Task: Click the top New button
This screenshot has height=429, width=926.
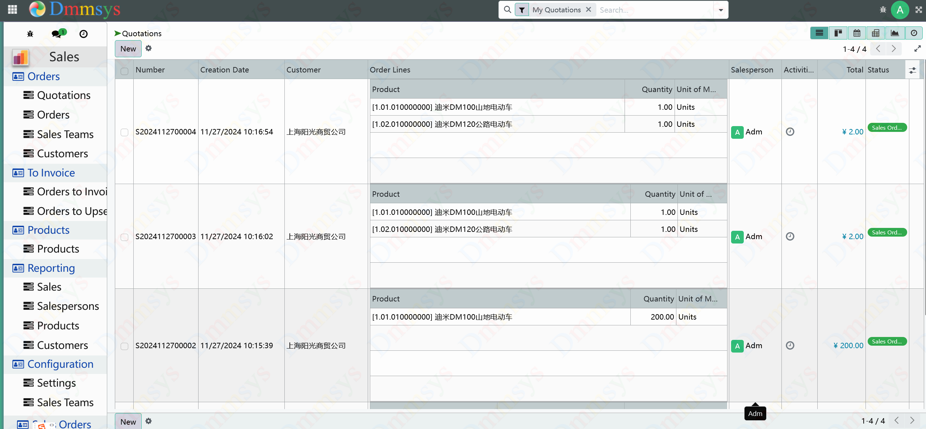Action: point(128,49)
